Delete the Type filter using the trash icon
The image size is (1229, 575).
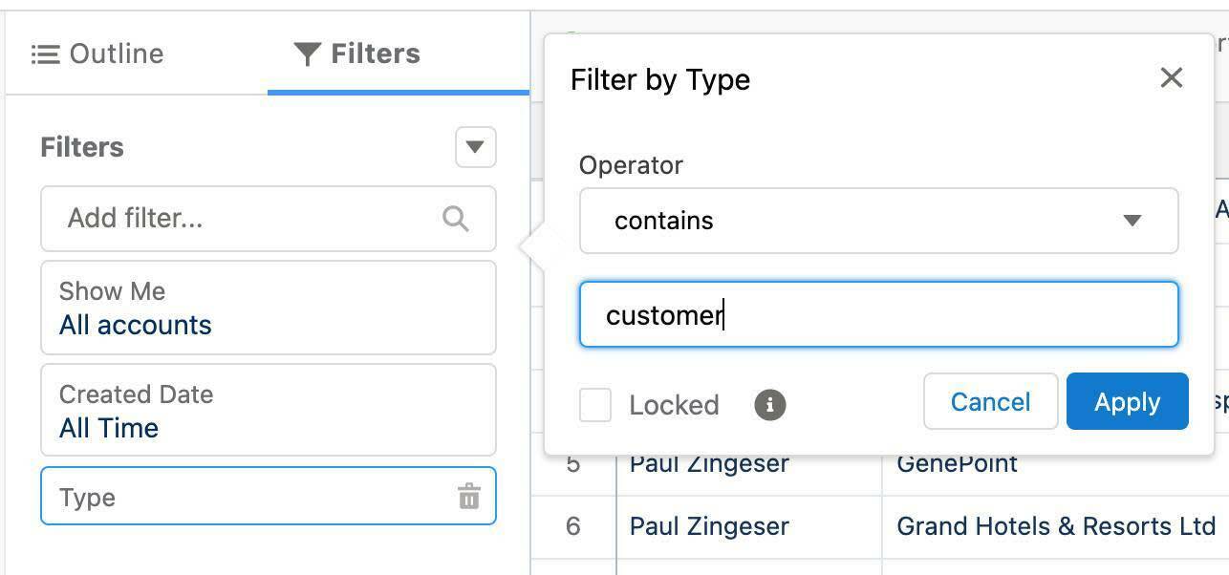[x=470, y=496]
